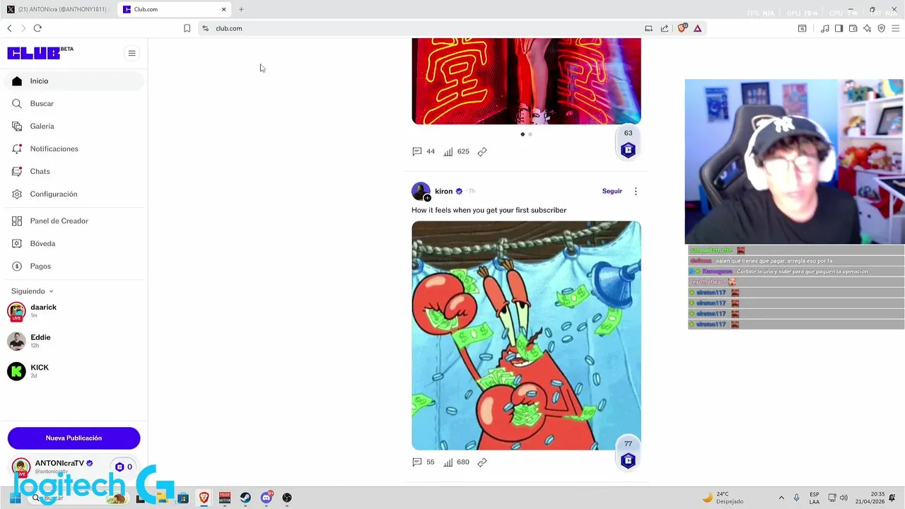905x509 pixels.
Task: Open Steam from the taskbar
Action: pos(245,498)
